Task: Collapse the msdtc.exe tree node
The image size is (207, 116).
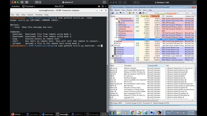Action: coord(115,37)
